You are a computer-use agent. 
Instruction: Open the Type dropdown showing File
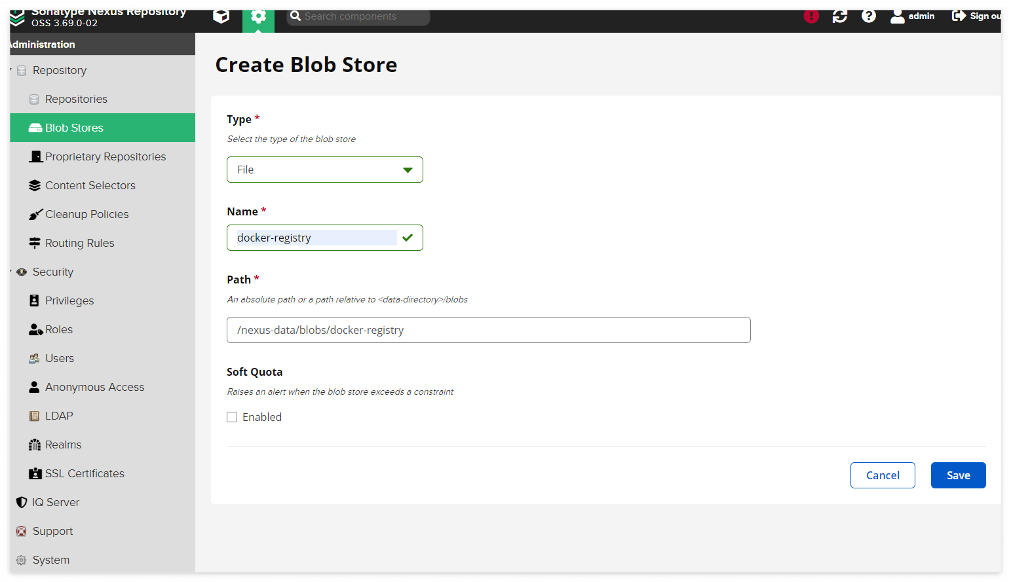point(325,170)
